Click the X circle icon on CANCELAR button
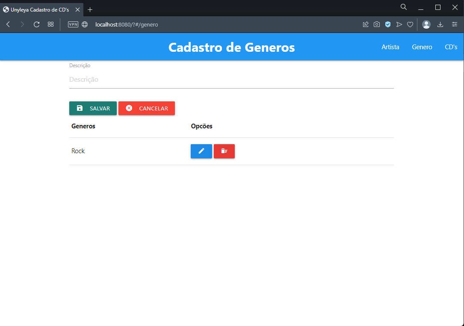Image resolution: width=464 pixels, height=326 pixels. pyautogui.click(x=129, y=108)
